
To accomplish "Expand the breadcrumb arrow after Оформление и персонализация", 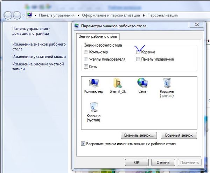I will (144, 15).
